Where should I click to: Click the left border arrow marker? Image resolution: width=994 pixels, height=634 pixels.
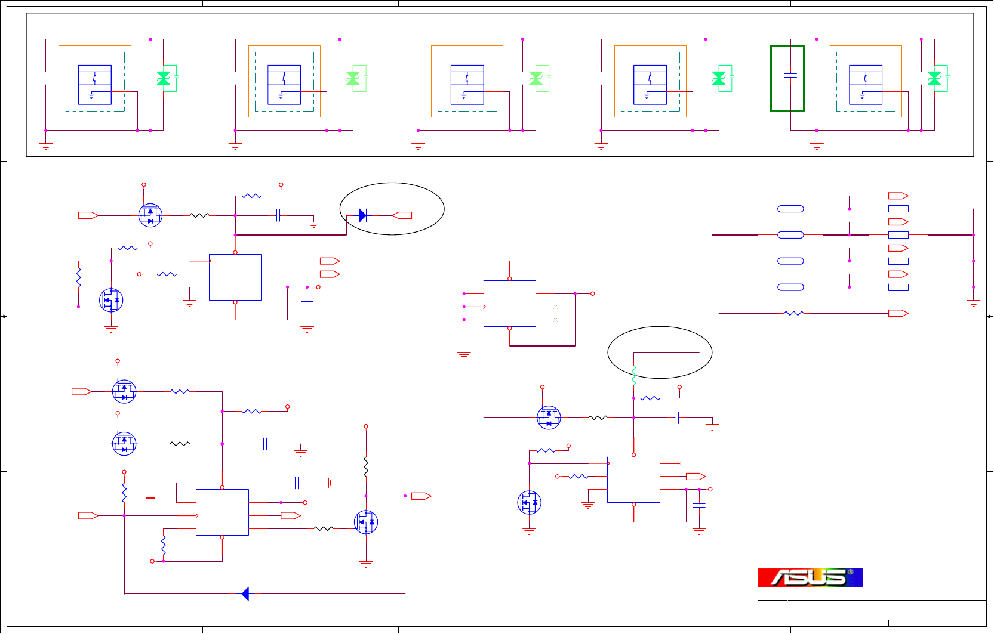[x=4, y=316]
